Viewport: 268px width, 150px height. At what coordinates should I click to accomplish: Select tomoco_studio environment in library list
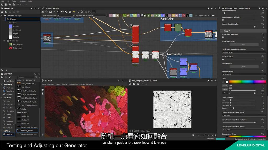tap(27, 130)
